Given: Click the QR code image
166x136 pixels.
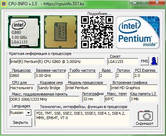Looking at the screenshot, I should pos(97,32).
